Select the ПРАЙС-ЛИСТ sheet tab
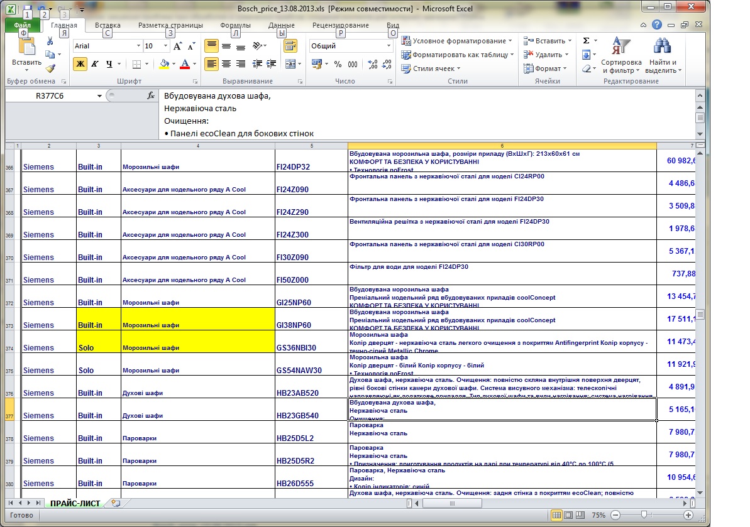Viewport: 750px width, 527px height. 75,503
